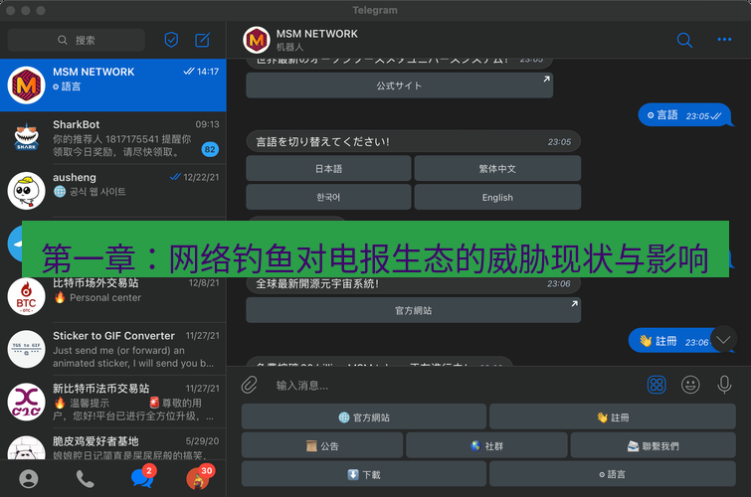This screenshot has width=751, height=497.
Task: Open the SharkBot conversation
Action: [x=113, y=138]
